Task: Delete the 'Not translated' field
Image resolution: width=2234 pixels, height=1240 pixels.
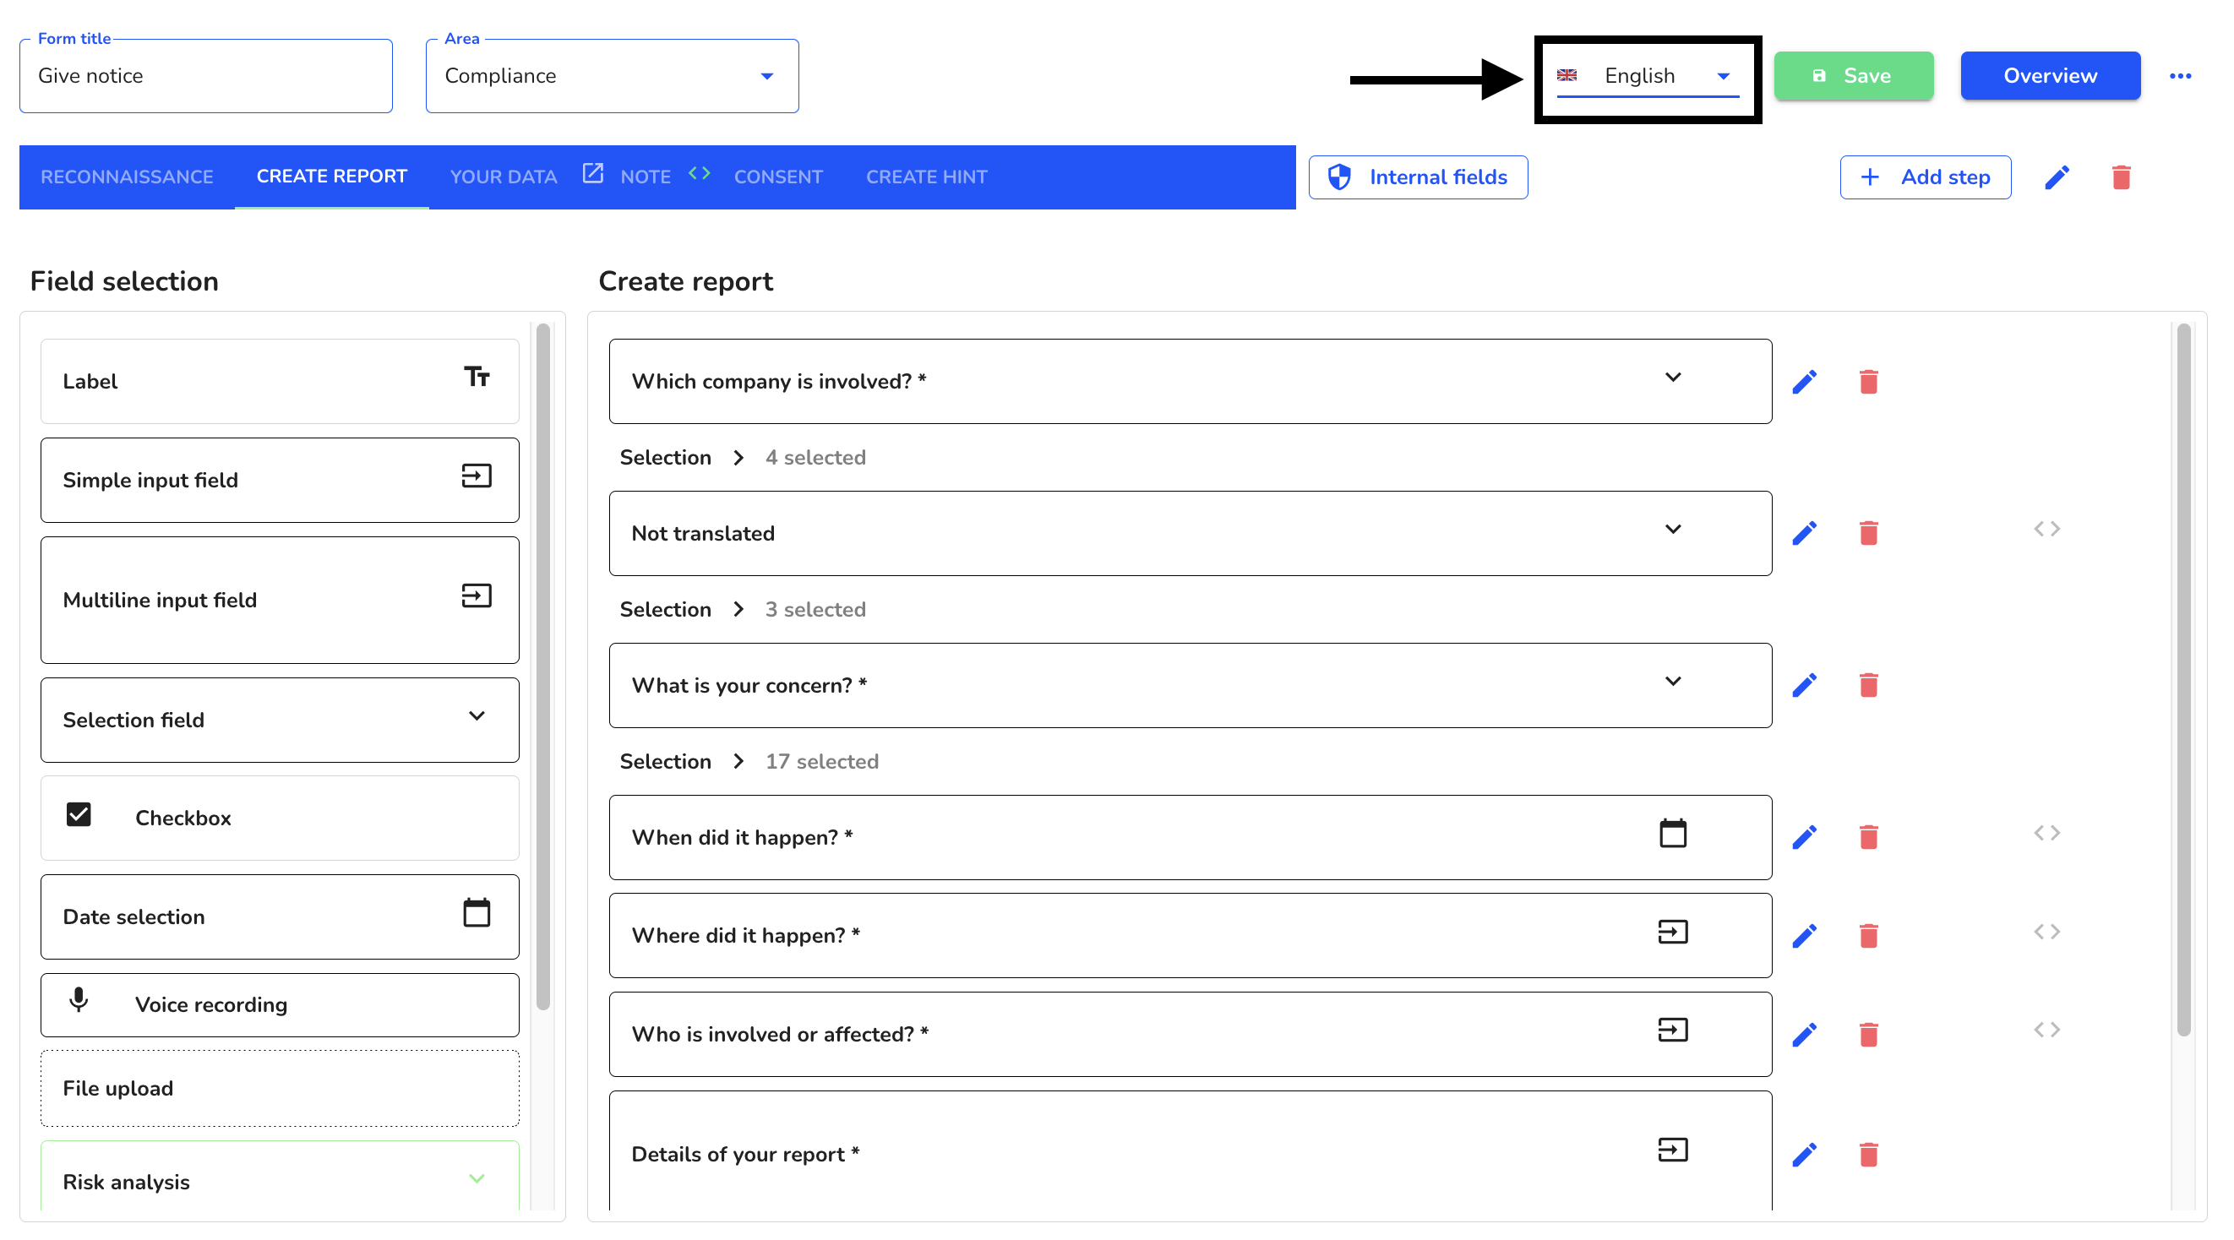Action: 1868,533
